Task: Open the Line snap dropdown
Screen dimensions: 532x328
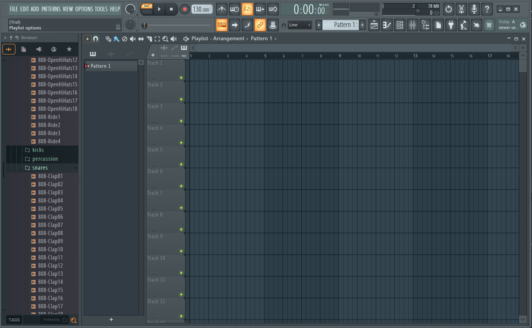Action: pyautogui.click(x=300, y=25)
